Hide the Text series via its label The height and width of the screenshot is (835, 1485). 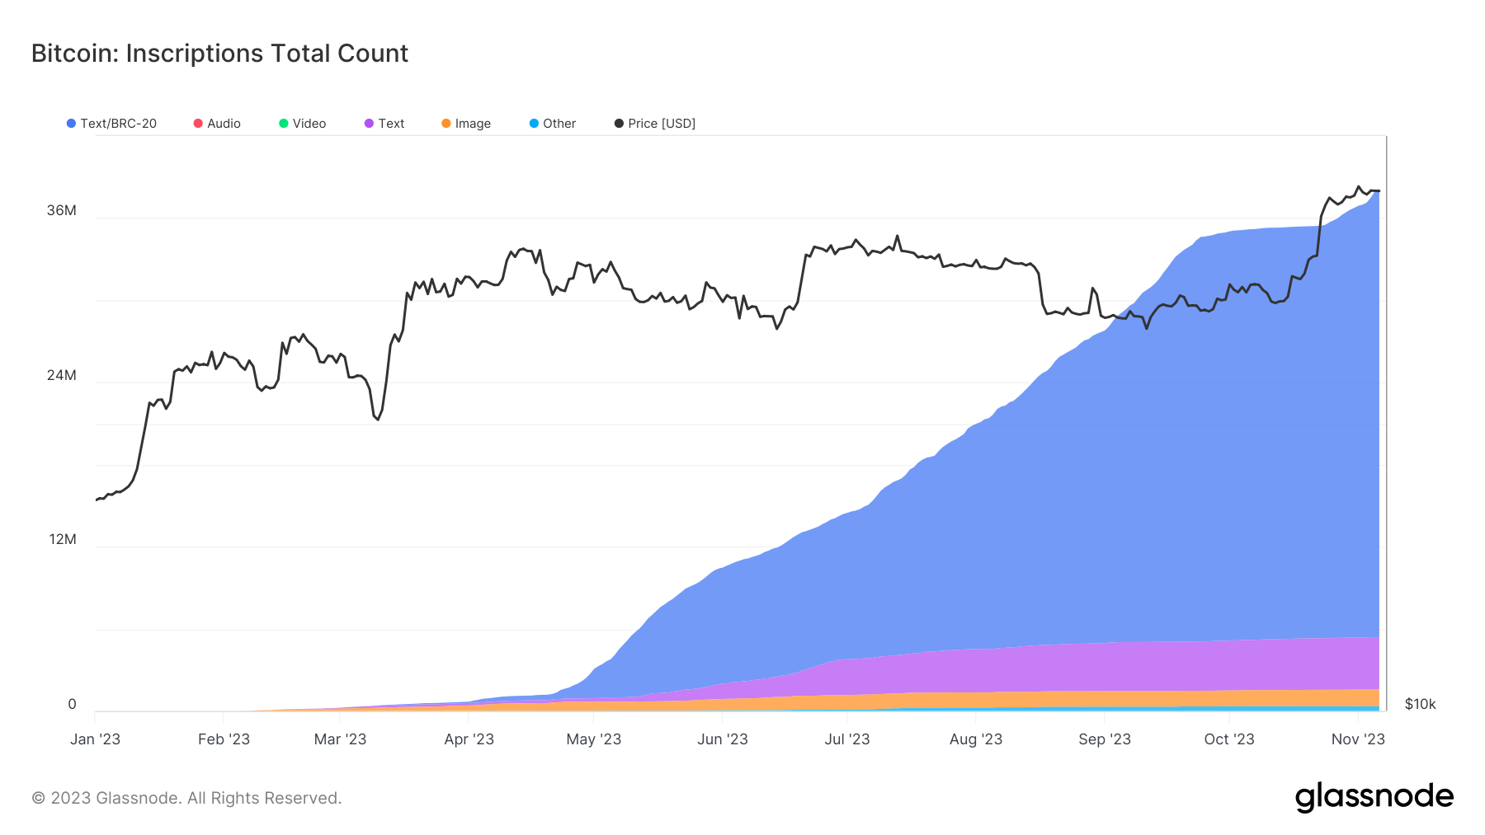391,124
